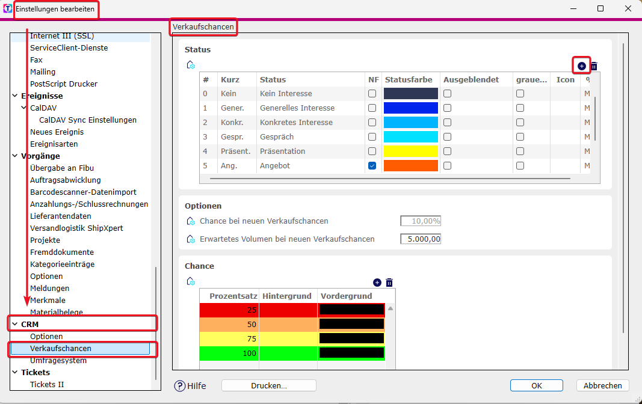Click scroll-up arrow of Chance table
Screen dimensions: 642x404
[390, 309]
